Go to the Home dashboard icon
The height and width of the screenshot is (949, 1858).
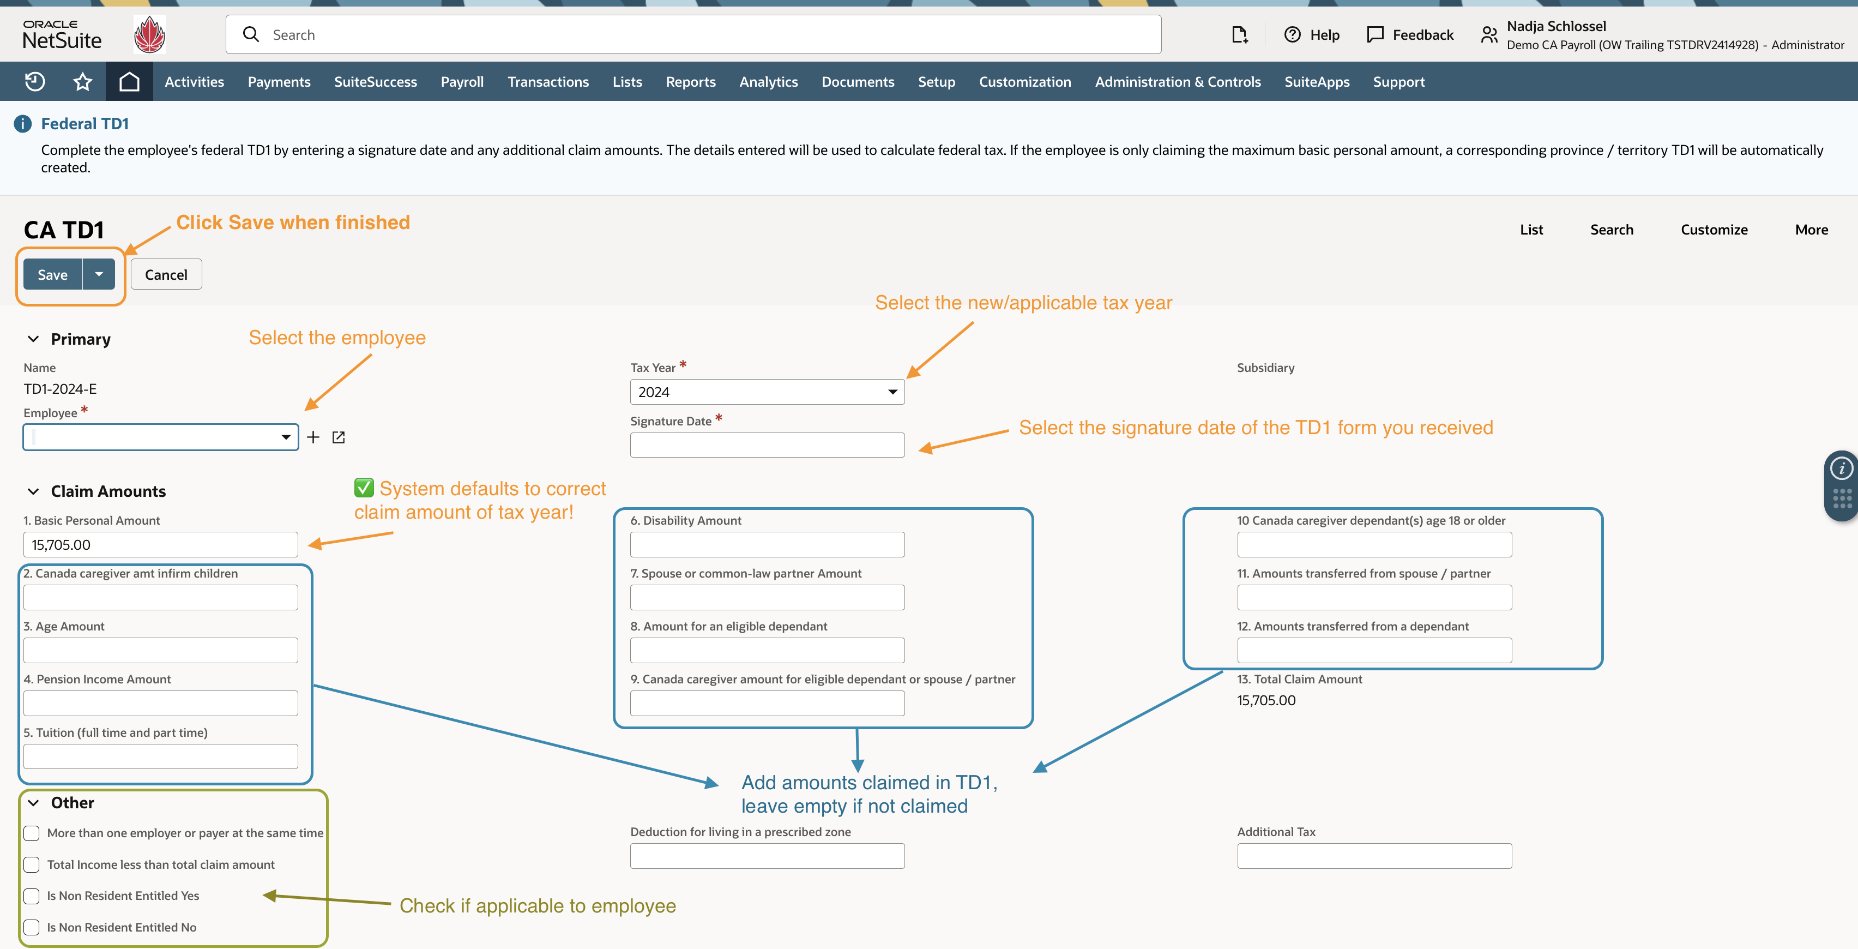coord(129,82)
